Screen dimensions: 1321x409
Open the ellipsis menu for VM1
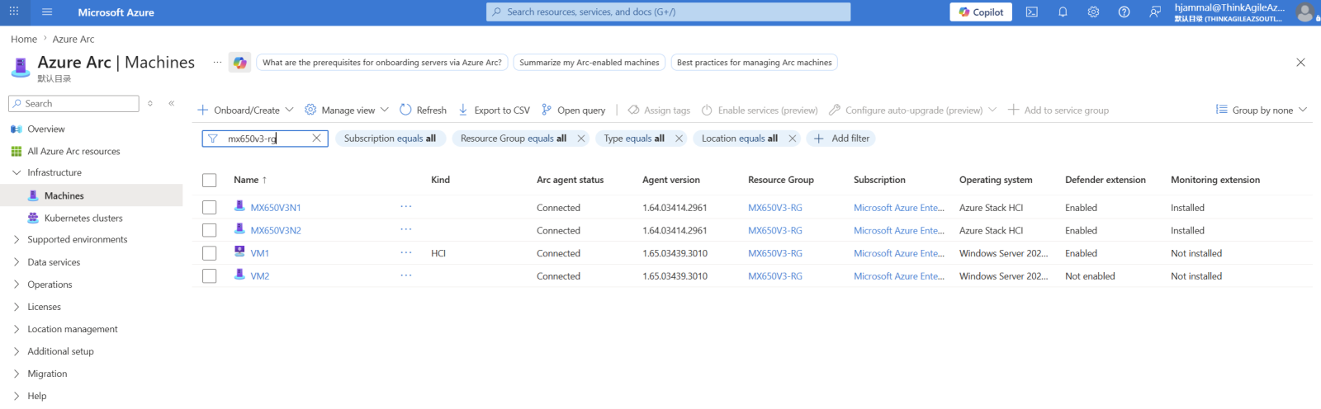pyautogui.click(x=405, y=252)
